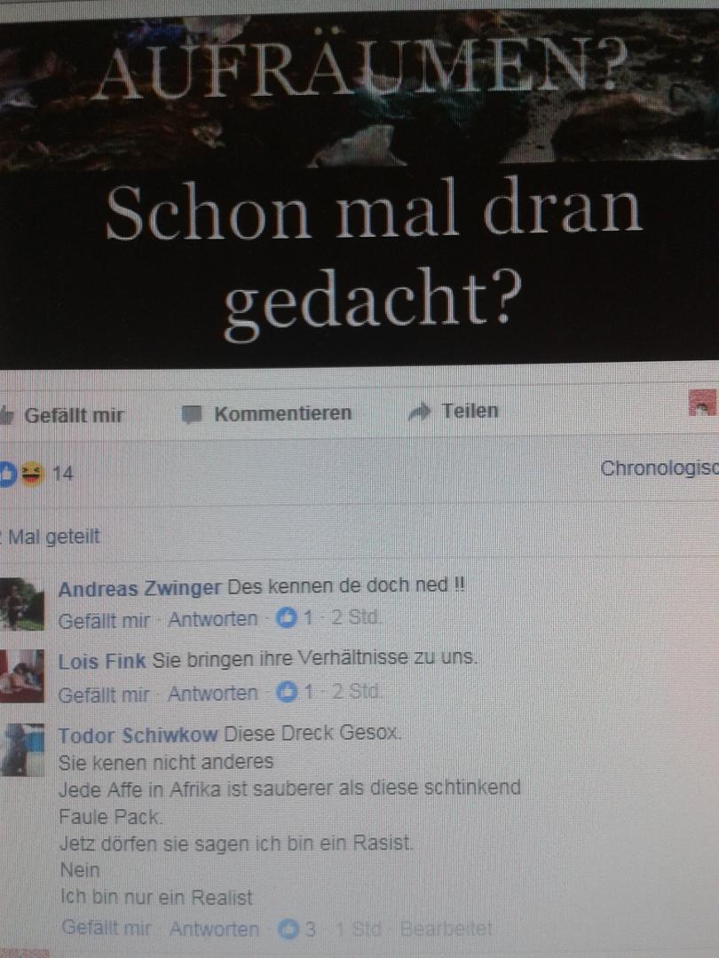Show who shared via Mal geteilt

pyautogui.click(x=51, y=537)
